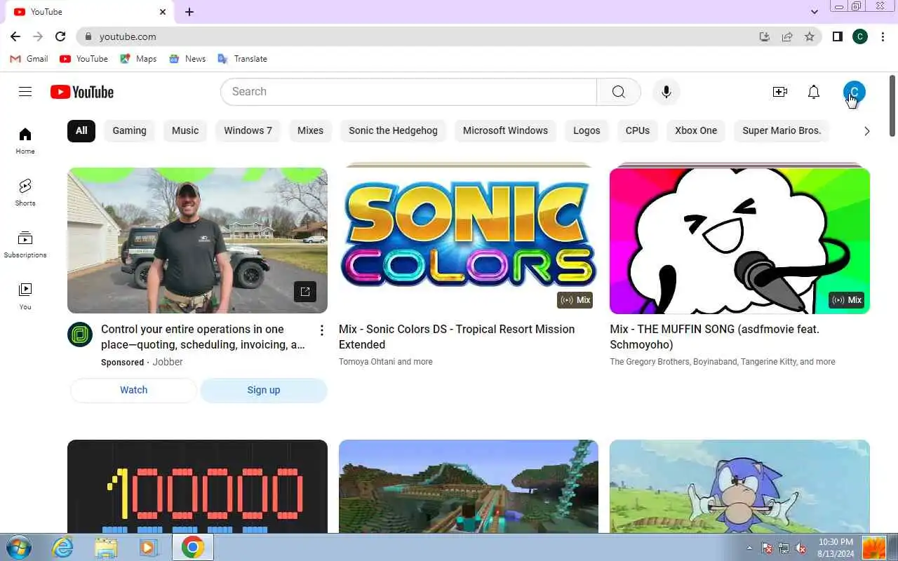This screenshot has height=561, width=898.
Task: Select the Mixes filter chip
Action: (310, 130)
